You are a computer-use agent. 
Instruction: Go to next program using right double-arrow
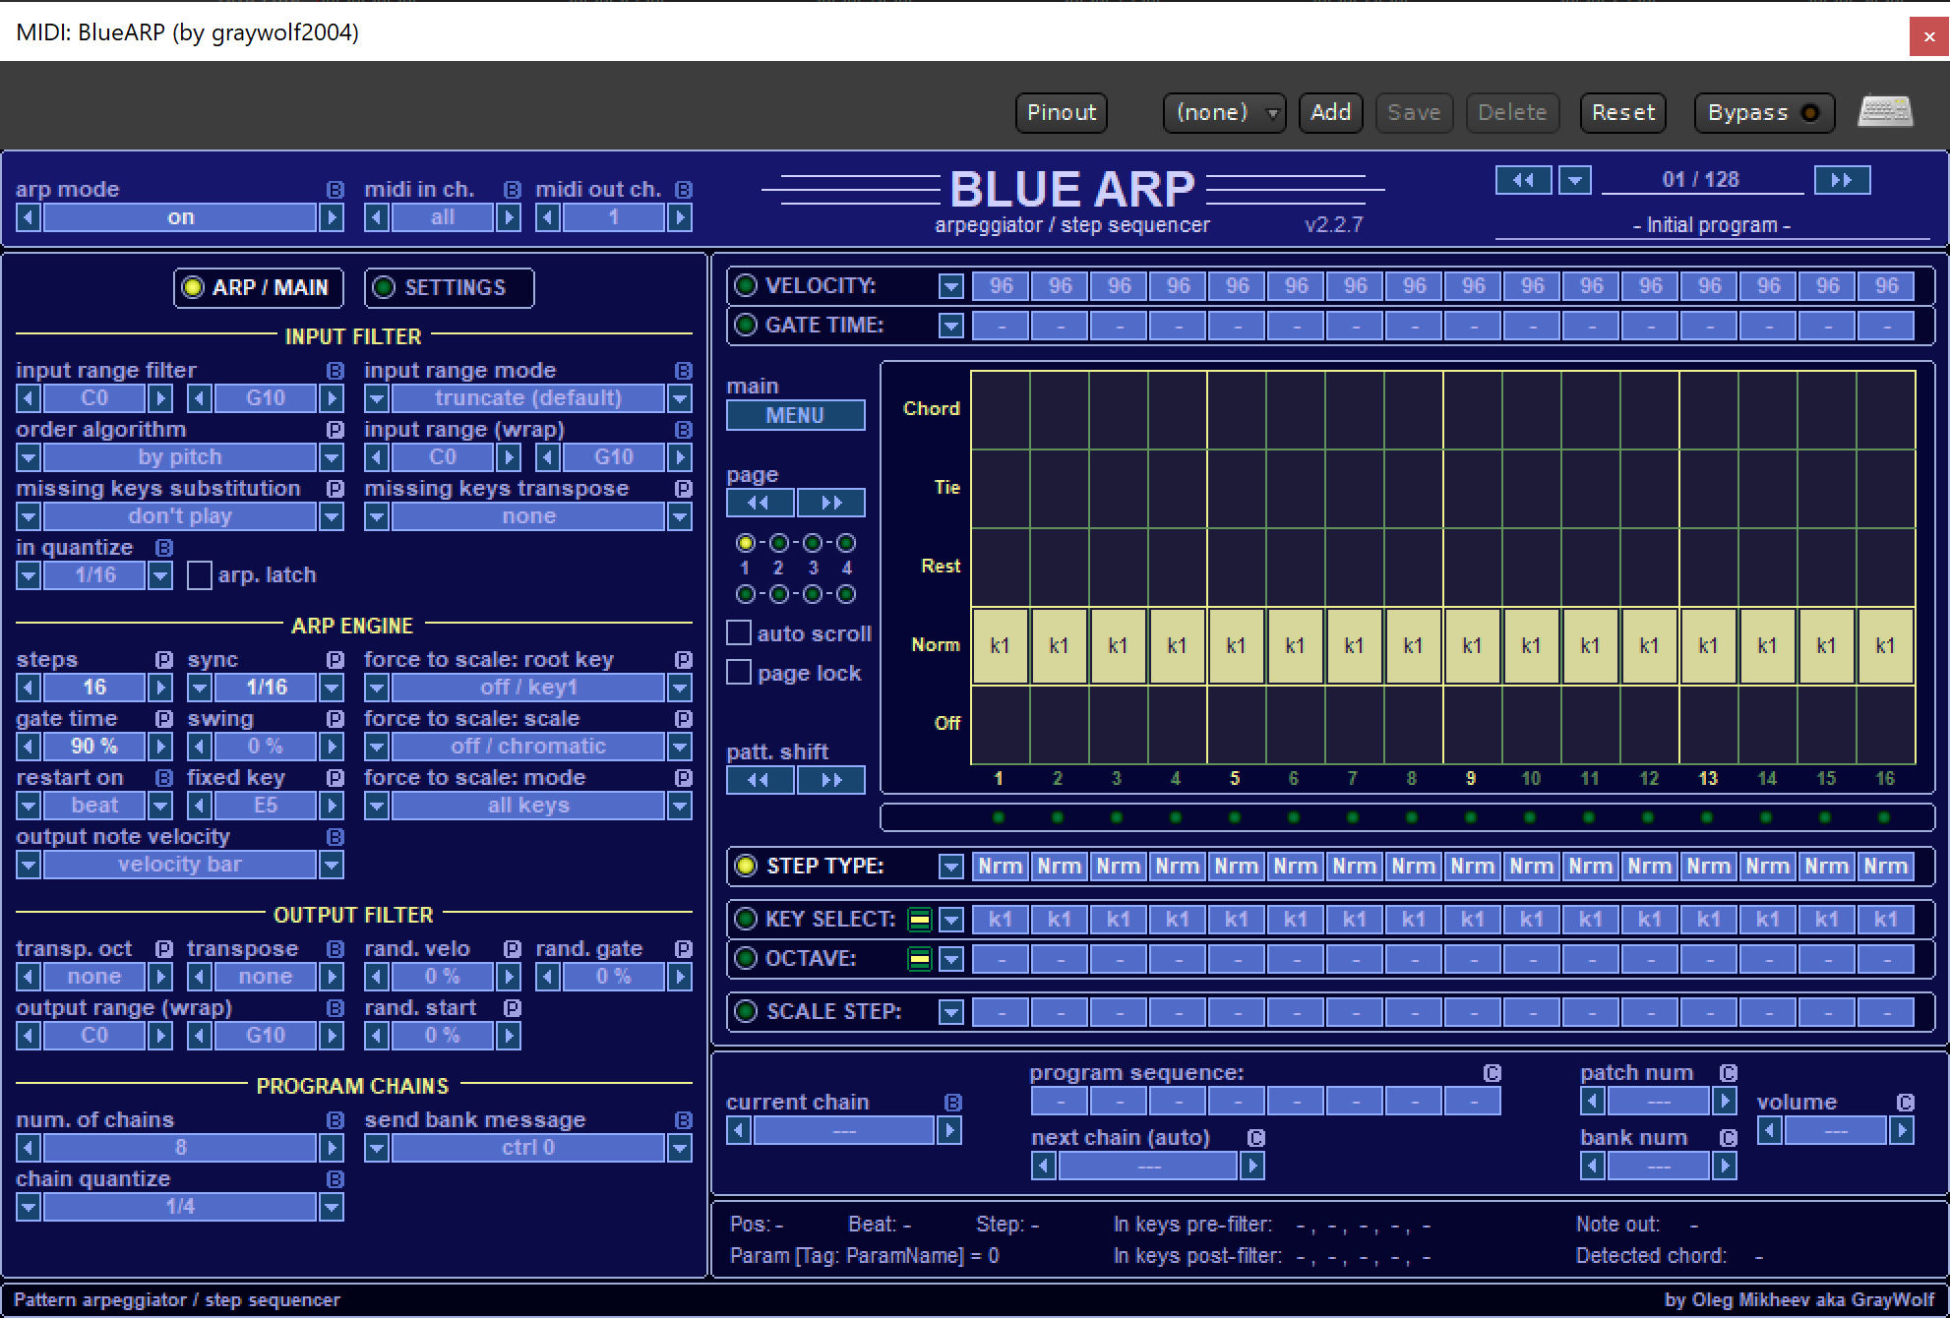pyautogui.click(x=1842, y=179)
